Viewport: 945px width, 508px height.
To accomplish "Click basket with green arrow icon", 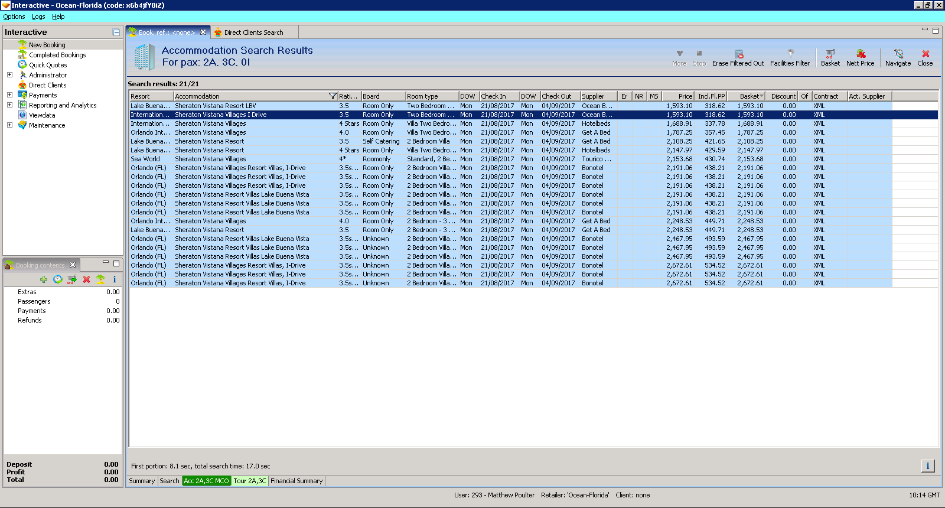I will point(71,279).
